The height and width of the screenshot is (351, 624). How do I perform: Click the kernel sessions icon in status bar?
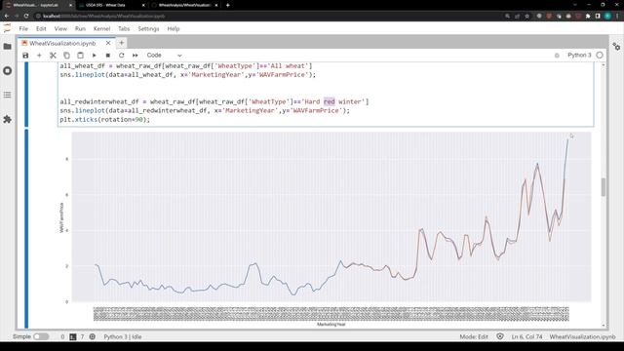(93, 336)
